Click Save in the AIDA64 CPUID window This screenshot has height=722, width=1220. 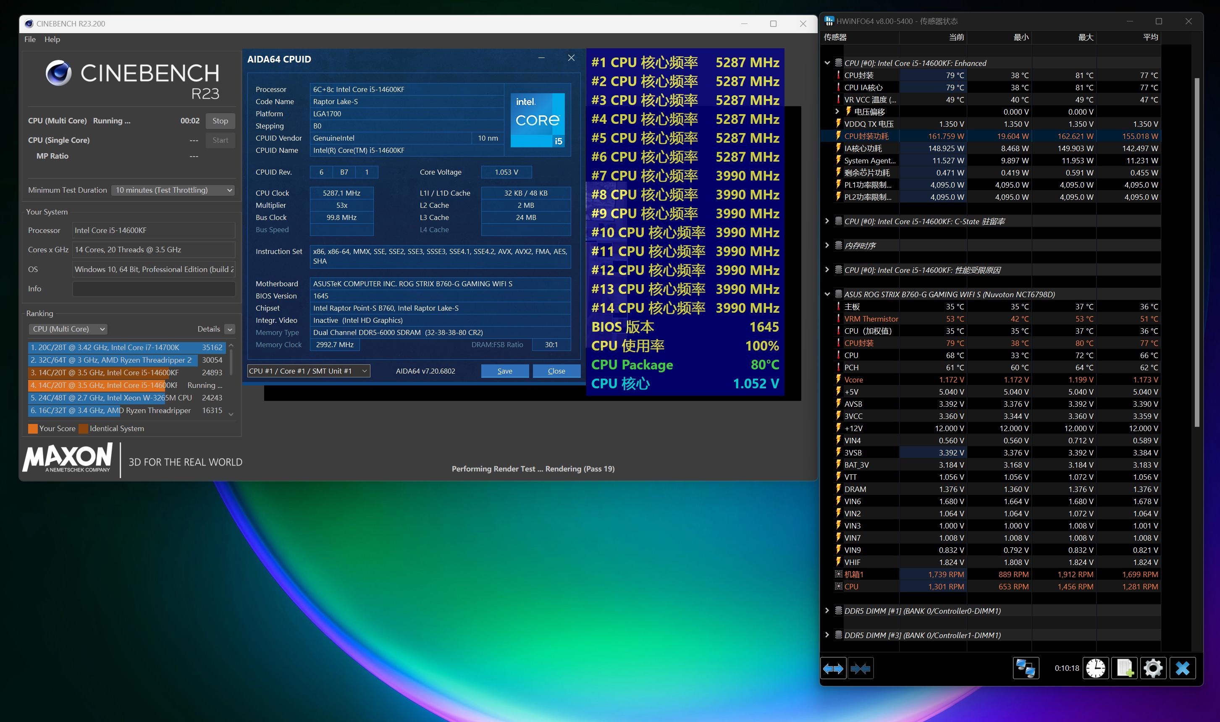[505, 371]
